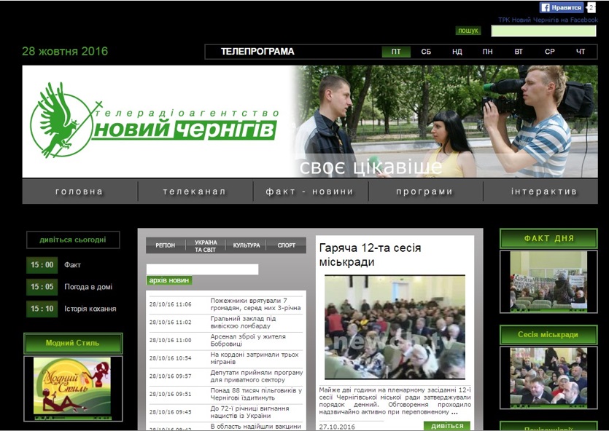Select the ПТ day tab in TV schedule
This screenshot has width=609, height=431.
point(396,52)
